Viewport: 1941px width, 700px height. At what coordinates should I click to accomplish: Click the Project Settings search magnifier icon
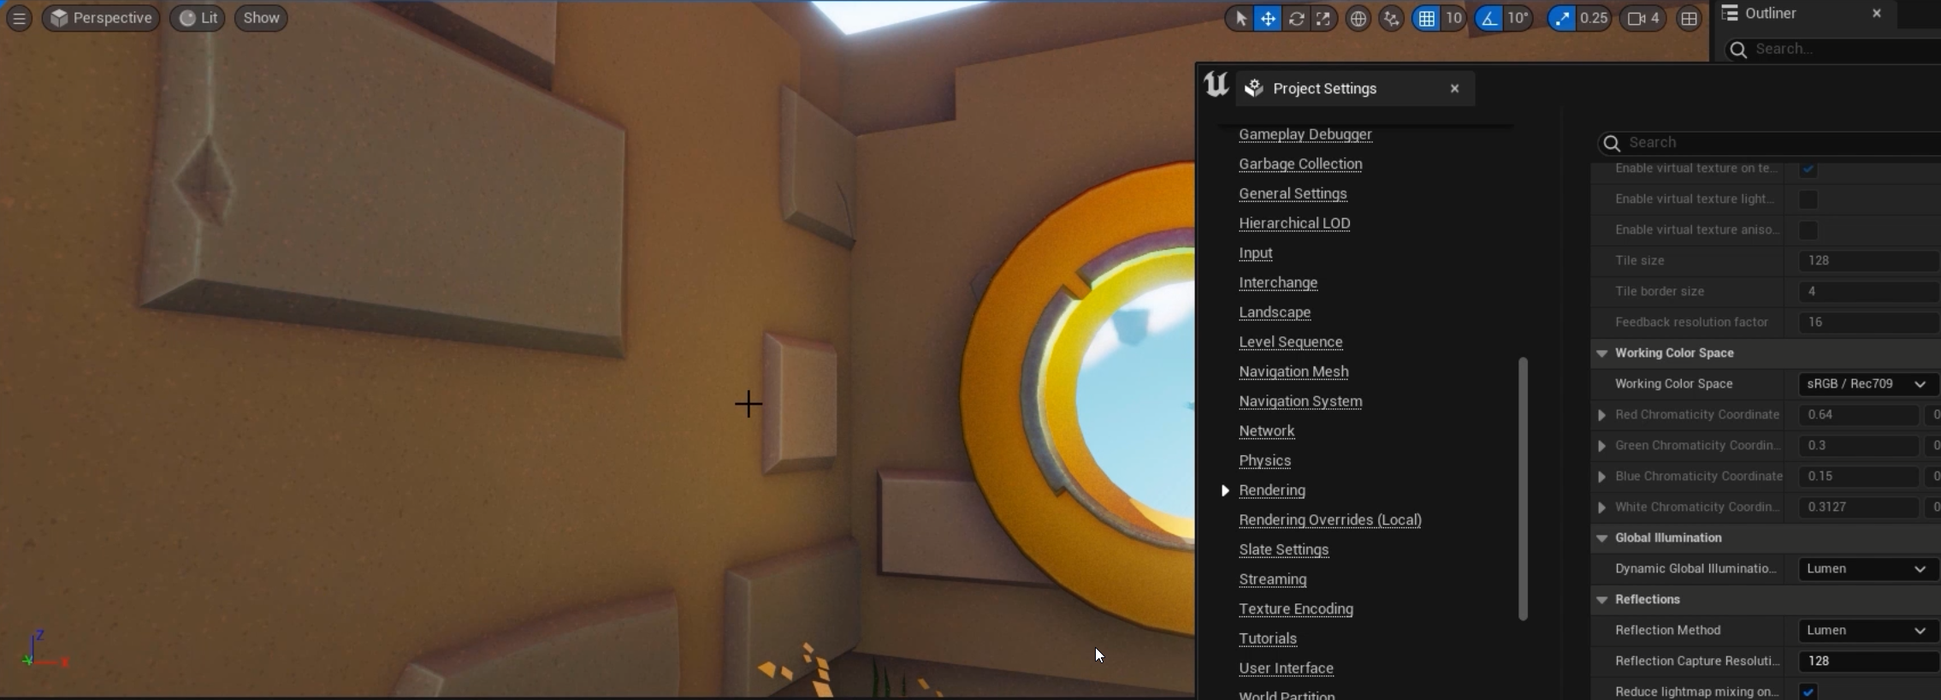point(1612,143)
